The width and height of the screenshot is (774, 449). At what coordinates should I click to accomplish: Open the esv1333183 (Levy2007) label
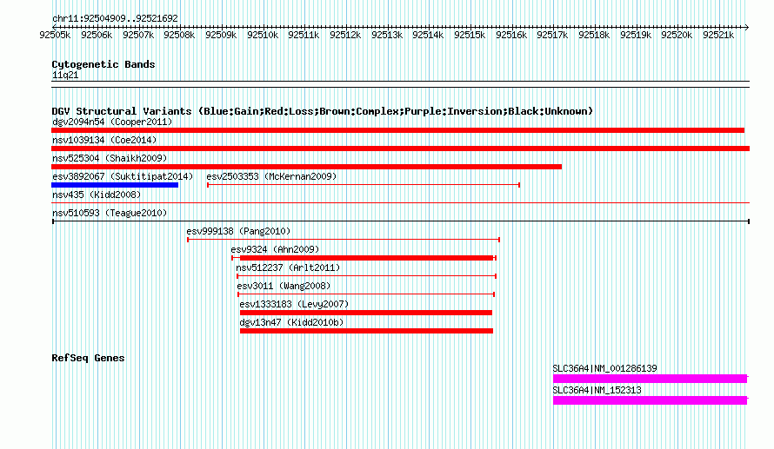click(294, 304)
